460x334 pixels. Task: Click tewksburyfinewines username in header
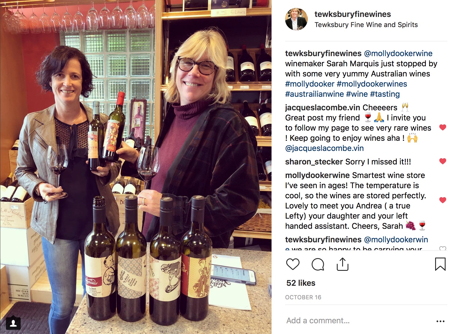(x=353, y=14)
